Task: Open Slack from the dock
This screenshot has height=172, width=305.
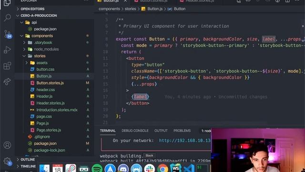Action: pyautogui.click(x=149, y=168)
